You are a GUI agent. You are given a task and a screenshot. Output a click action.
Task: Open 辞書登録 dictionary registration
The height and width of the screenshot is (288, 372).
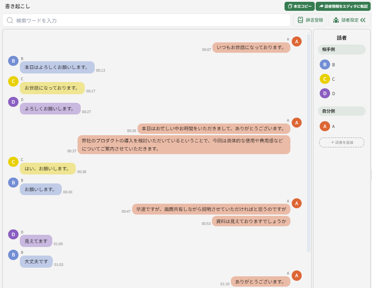[310, 20]
